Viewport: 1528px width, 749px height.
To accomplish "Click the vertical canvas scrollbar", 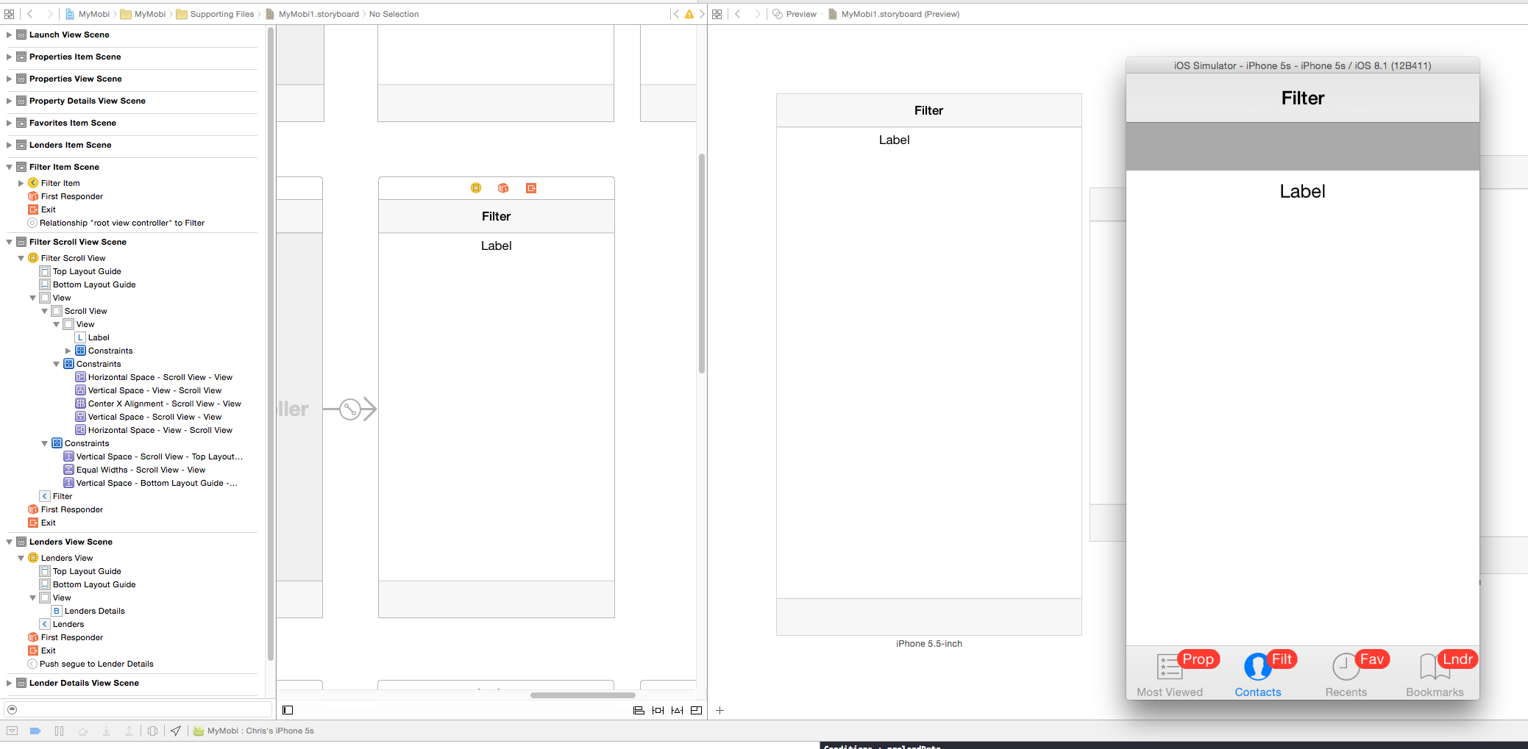I will click(x=702, y=263).
